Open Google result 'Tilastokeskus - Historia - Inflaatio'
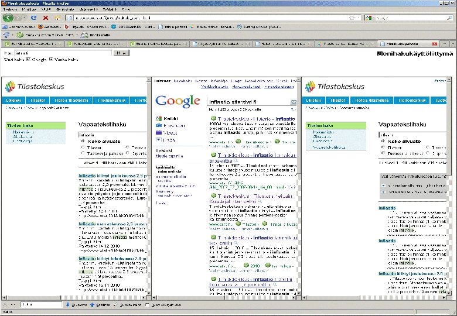457x316 pixels. [x=256, y=119]
